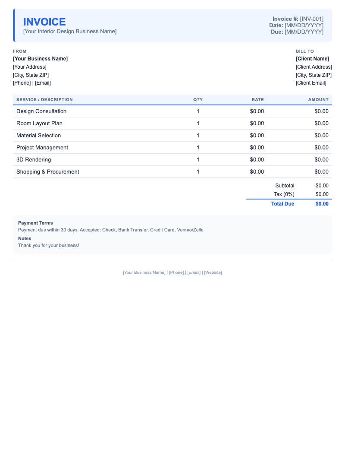Screen dimensions: 345x475
Task: Click the SERVICE / DESCRIPTION column header
Action: coord(44,100)
